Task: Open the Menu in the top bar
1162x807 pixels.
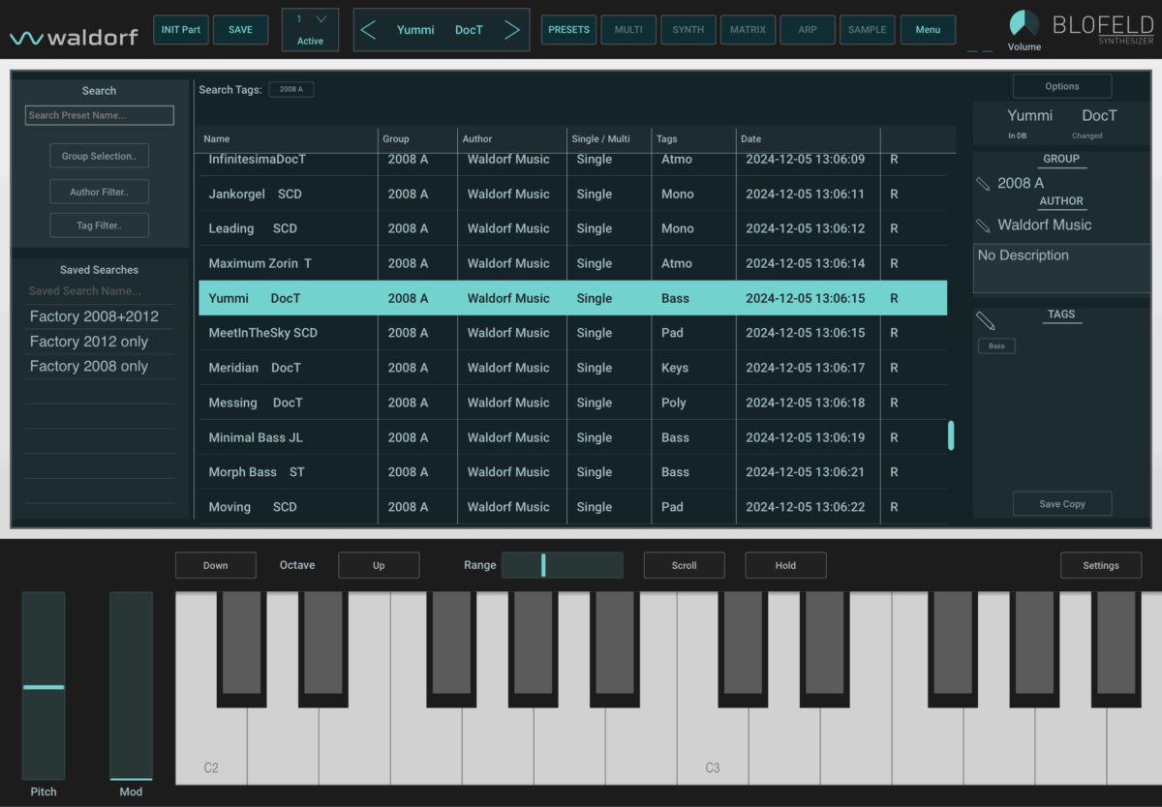Action: click(928, 29)
